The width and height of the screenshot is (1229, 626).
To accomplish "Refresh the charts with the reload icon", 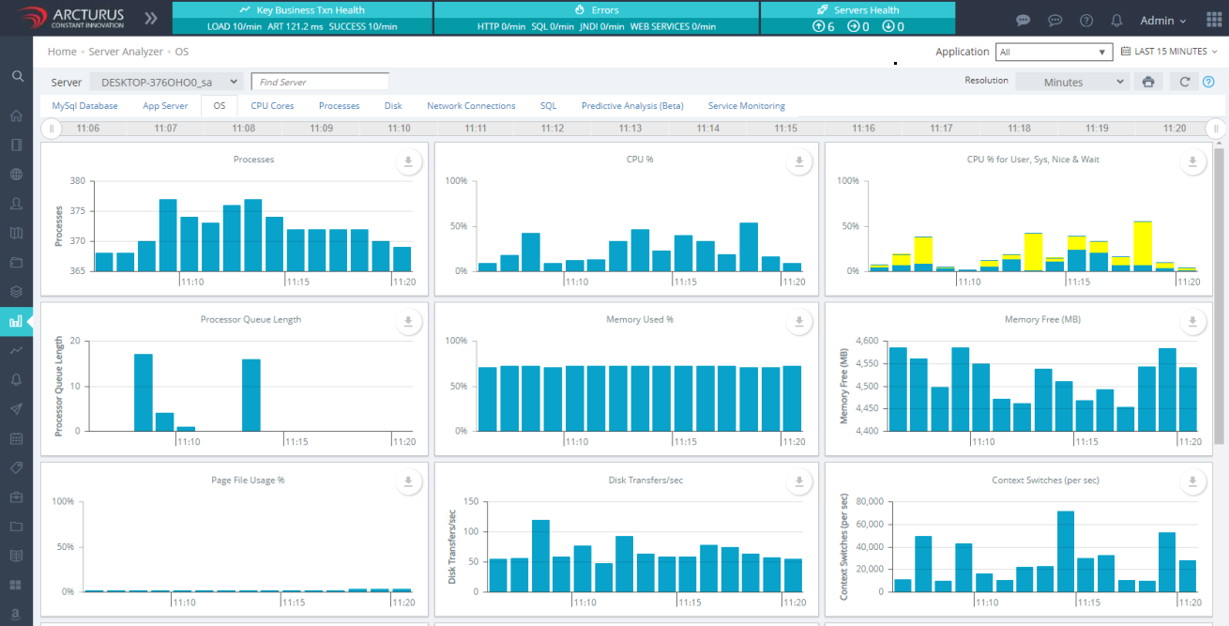I will pos(1185,83).
